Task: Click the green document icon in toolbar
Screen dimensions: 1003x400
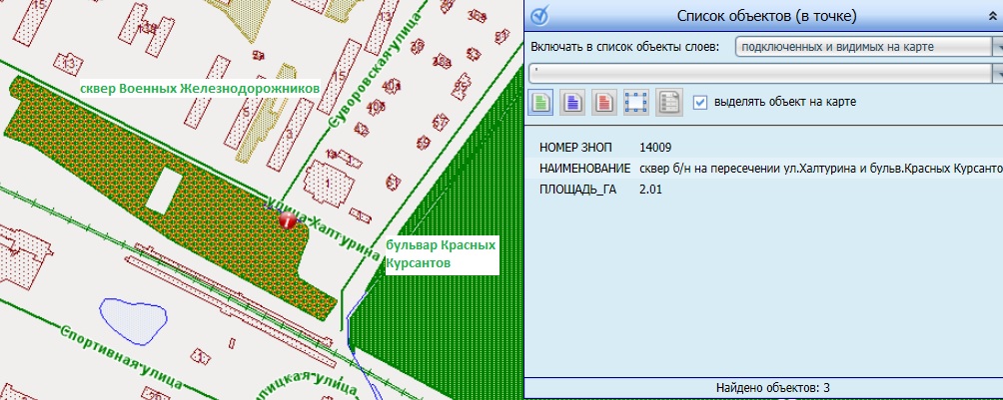Action: tap(541, 102)
